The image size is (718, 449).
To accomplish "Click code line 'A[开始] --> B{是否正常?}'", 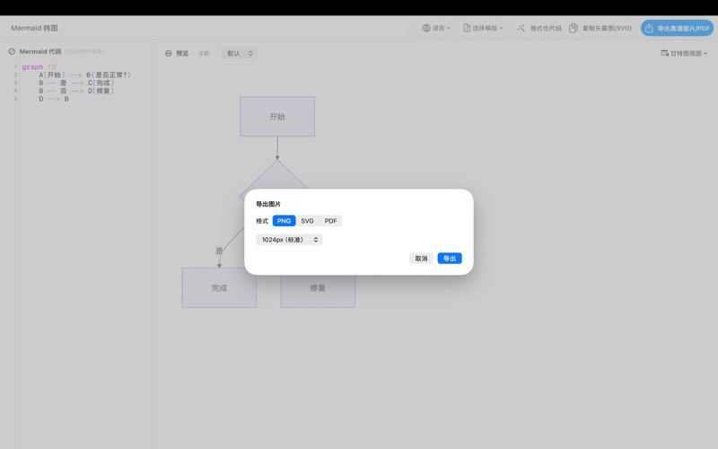I will (84, 75).
